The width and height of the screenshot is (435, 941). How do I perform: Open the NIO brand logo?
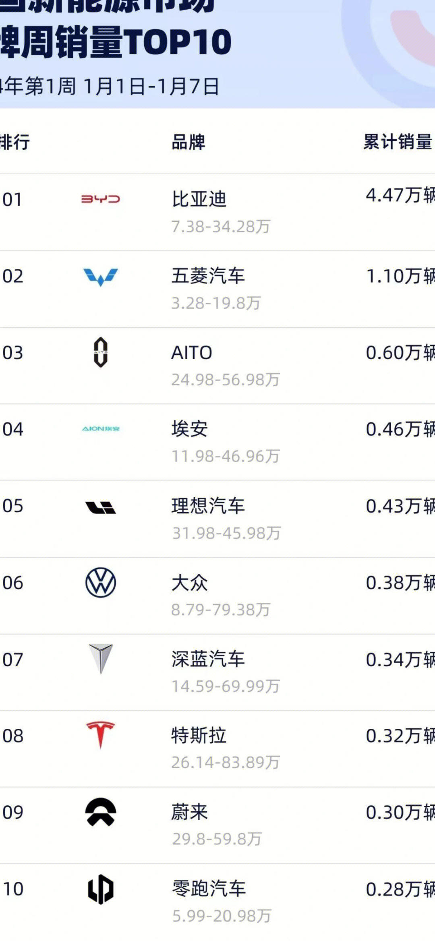101,812
